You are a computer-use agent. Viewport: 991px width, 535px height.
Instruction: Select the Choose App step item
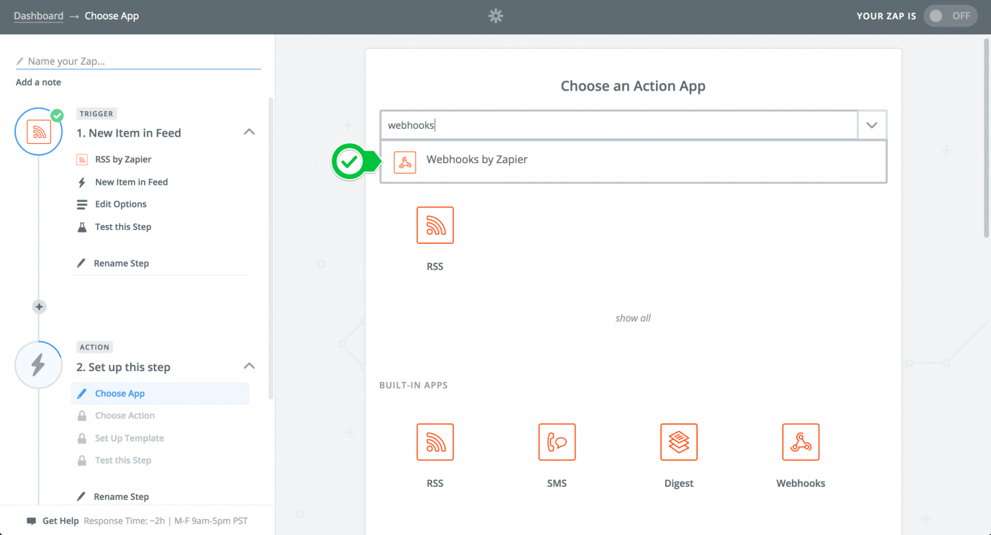pyautogui.click(x=160, y=394)
